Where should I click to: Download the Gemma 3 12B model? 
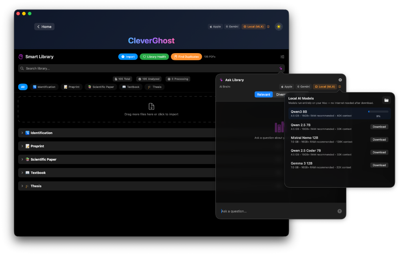coord(379,165)
